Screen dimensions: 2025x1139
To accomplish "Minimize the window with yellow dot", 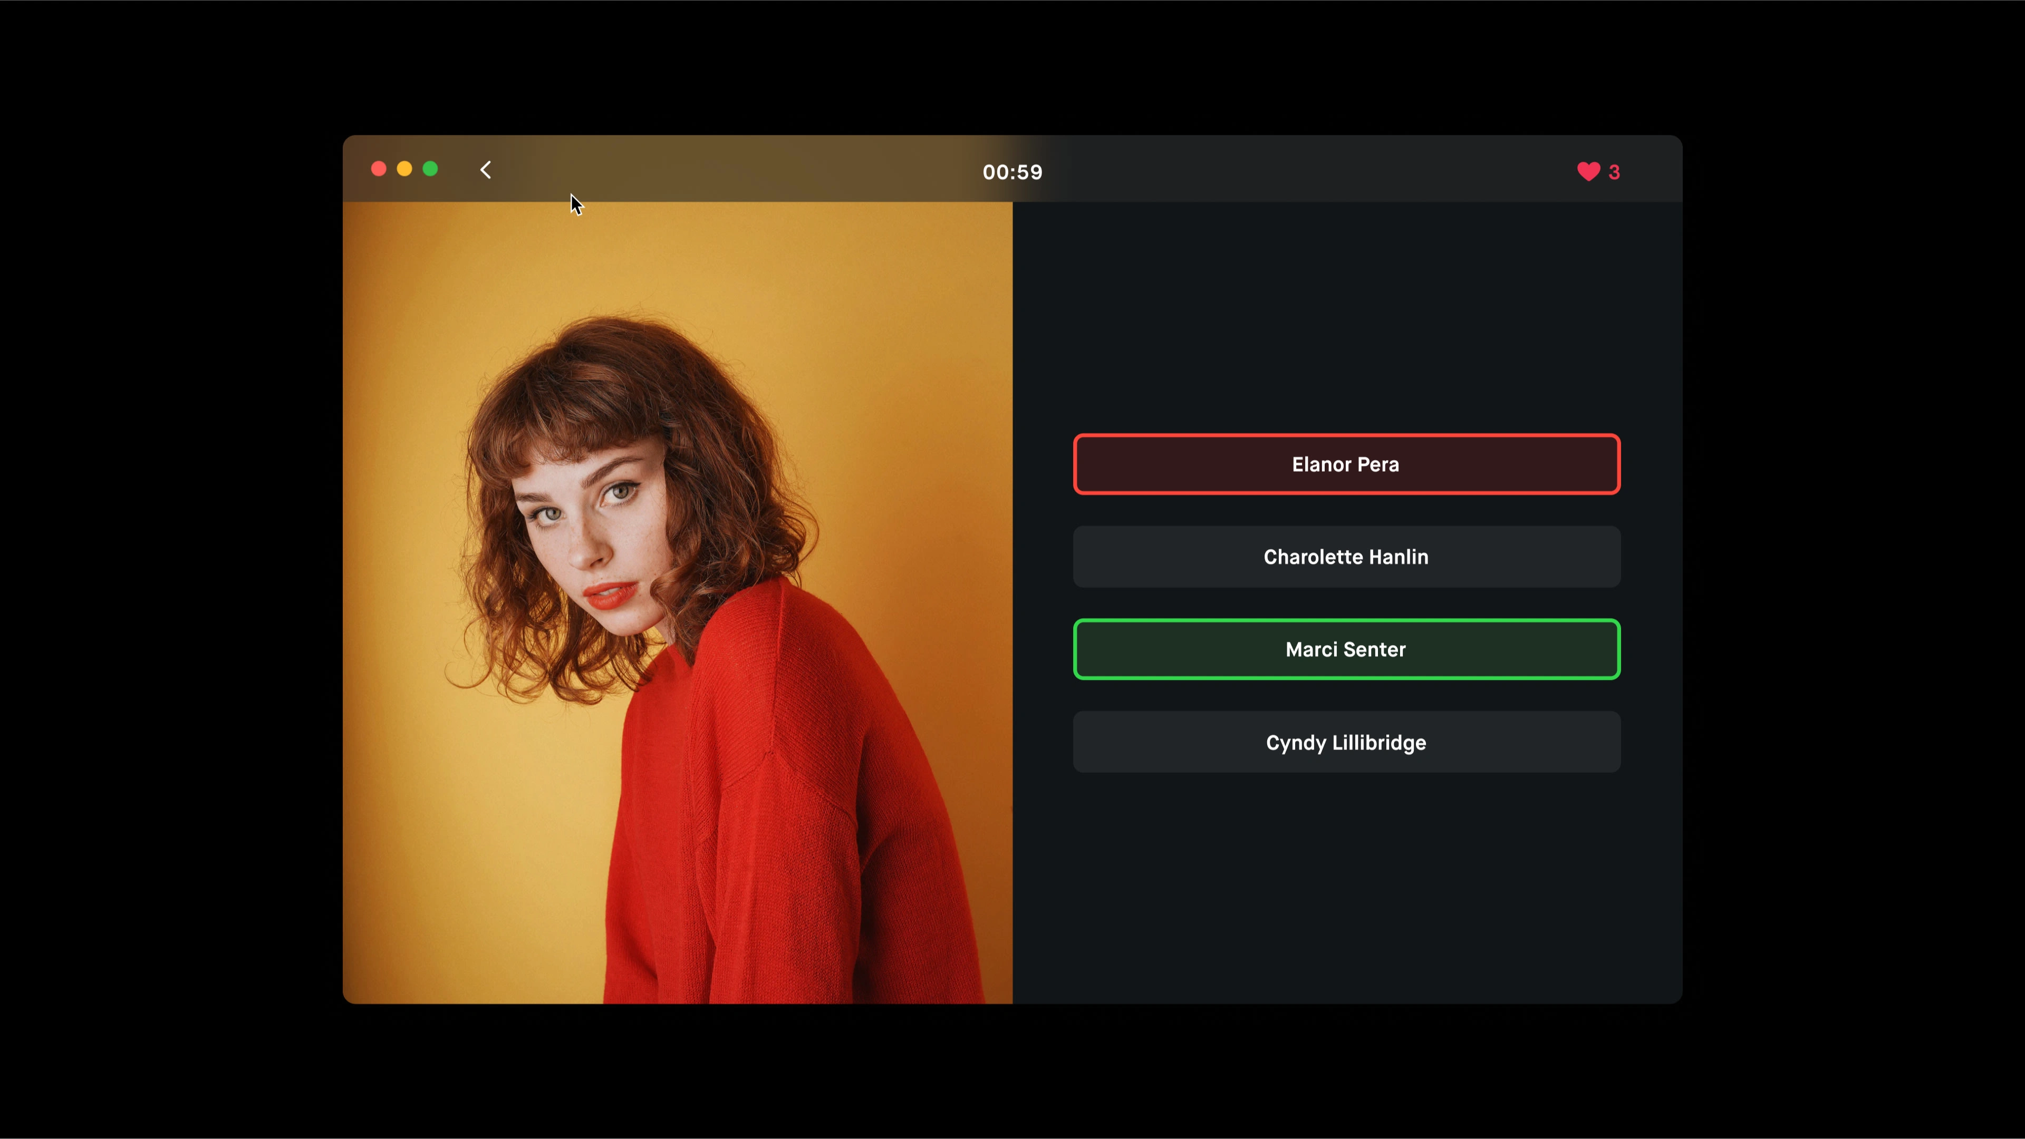I will click(x=404, y=169).
